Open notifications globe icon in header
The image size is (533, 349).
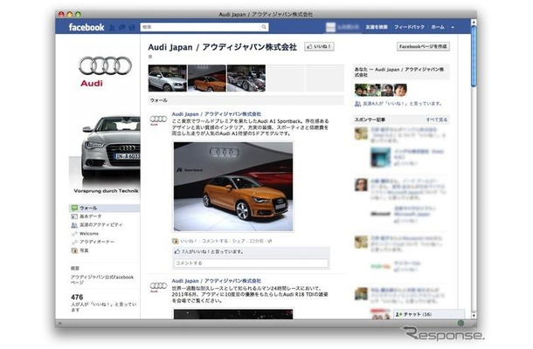132,27
